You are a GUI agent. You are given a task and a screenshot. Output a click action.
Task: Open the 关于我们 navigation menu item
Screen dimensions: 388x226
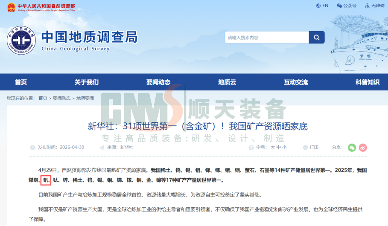pyautogui.click(x=87, y=82)
